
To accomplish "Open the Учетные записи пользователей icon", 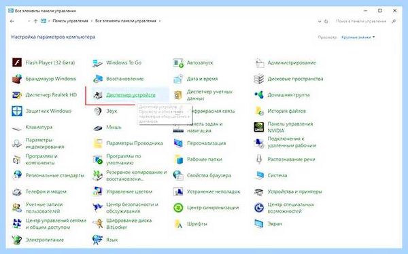I will [x=17, y=208].
